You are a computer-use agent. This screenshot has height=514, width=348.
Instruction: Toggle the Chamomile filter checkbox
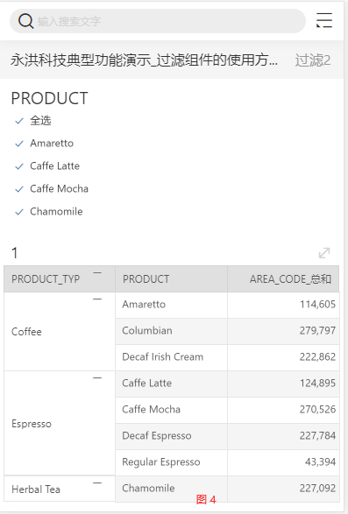pos(19,212)
